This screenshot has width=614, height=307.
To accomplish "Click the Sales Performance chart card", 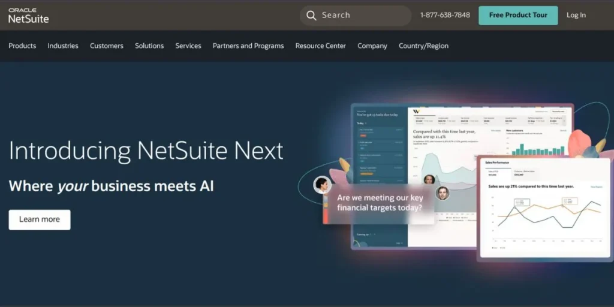I will coord(545,207).
